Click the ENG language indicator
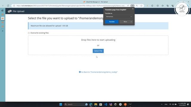The width and height of the screenshot is (191, 107). pyautogui.click(x=166, y=104)
